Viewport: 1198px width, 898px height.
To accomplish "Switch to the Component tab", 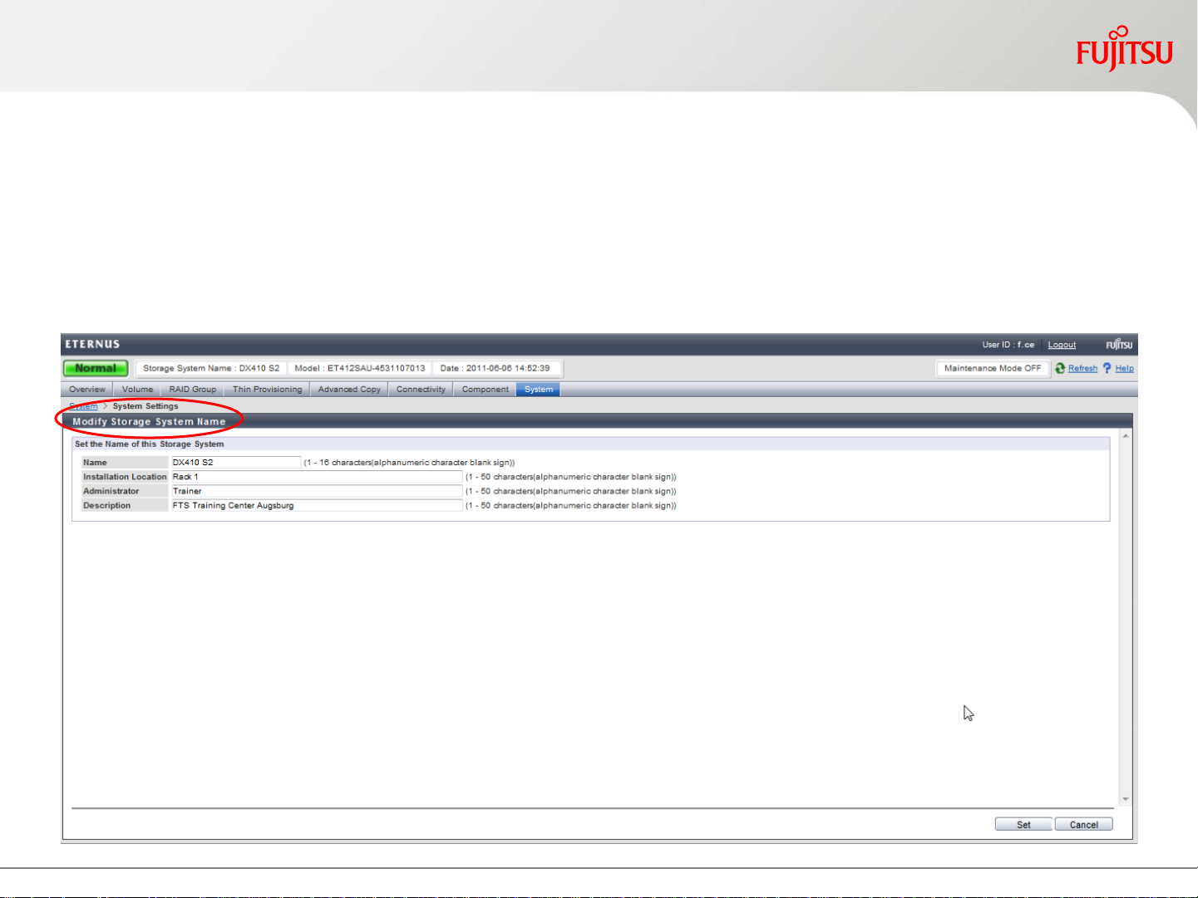I will point(485,390).
